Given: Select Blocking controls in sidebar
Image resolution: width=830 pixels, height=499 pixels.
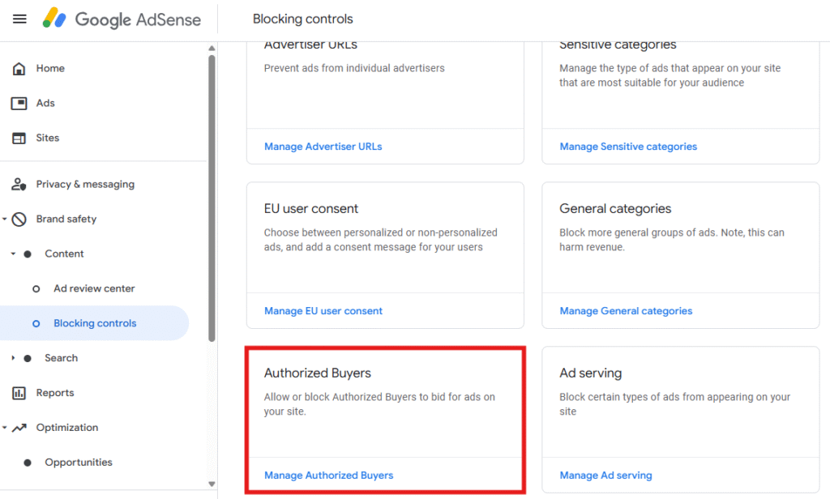Looking at the screenshot, I should click(95, 324).
